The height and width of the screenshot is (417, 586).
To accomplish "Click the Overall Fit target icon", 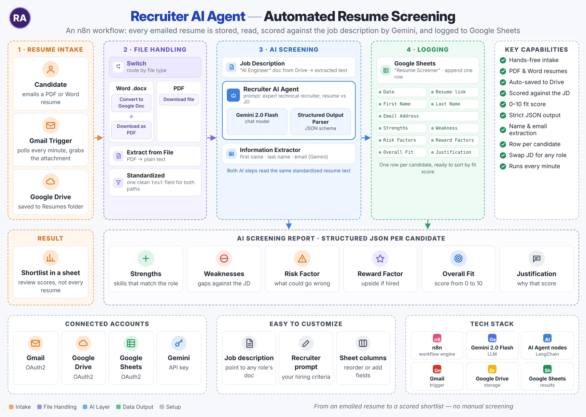I will click(x=458, y=258).
